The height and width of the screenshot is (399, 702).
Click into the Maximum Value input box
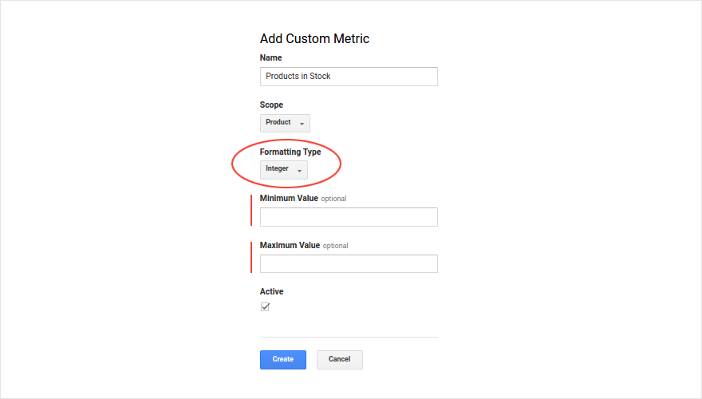coord(349,264)
